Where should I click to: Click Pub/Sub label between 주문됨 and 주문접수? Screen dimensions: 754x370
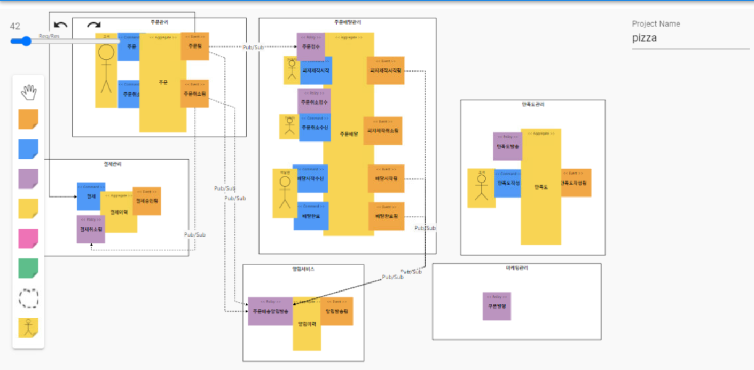(x=253, y=47)
